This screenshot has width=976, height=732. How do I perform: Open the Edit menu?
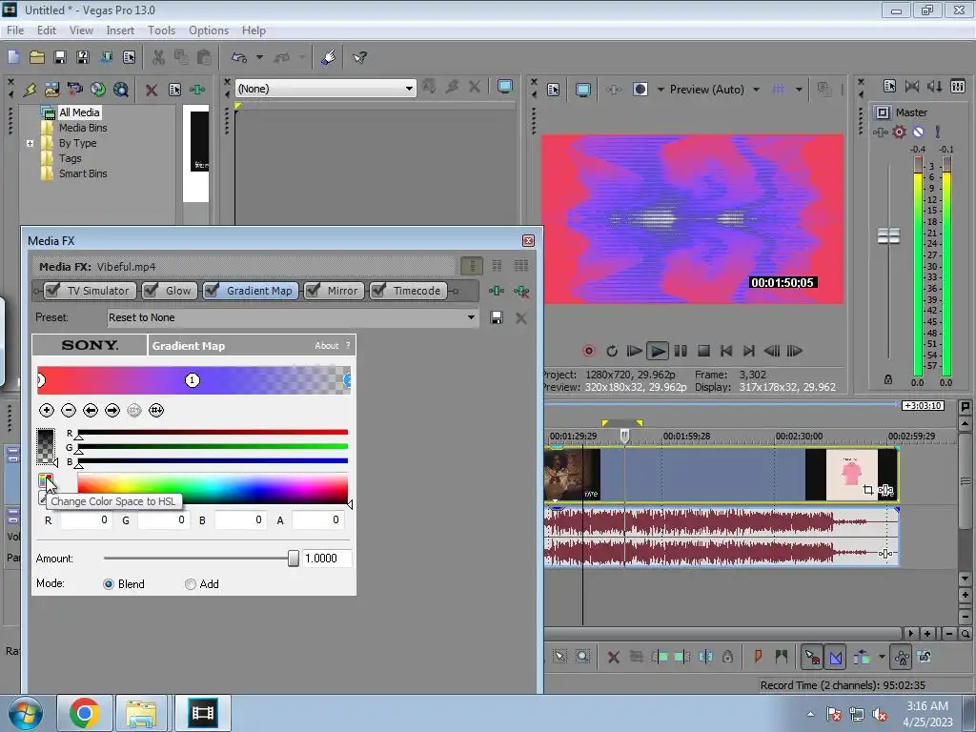coord(46,30)
